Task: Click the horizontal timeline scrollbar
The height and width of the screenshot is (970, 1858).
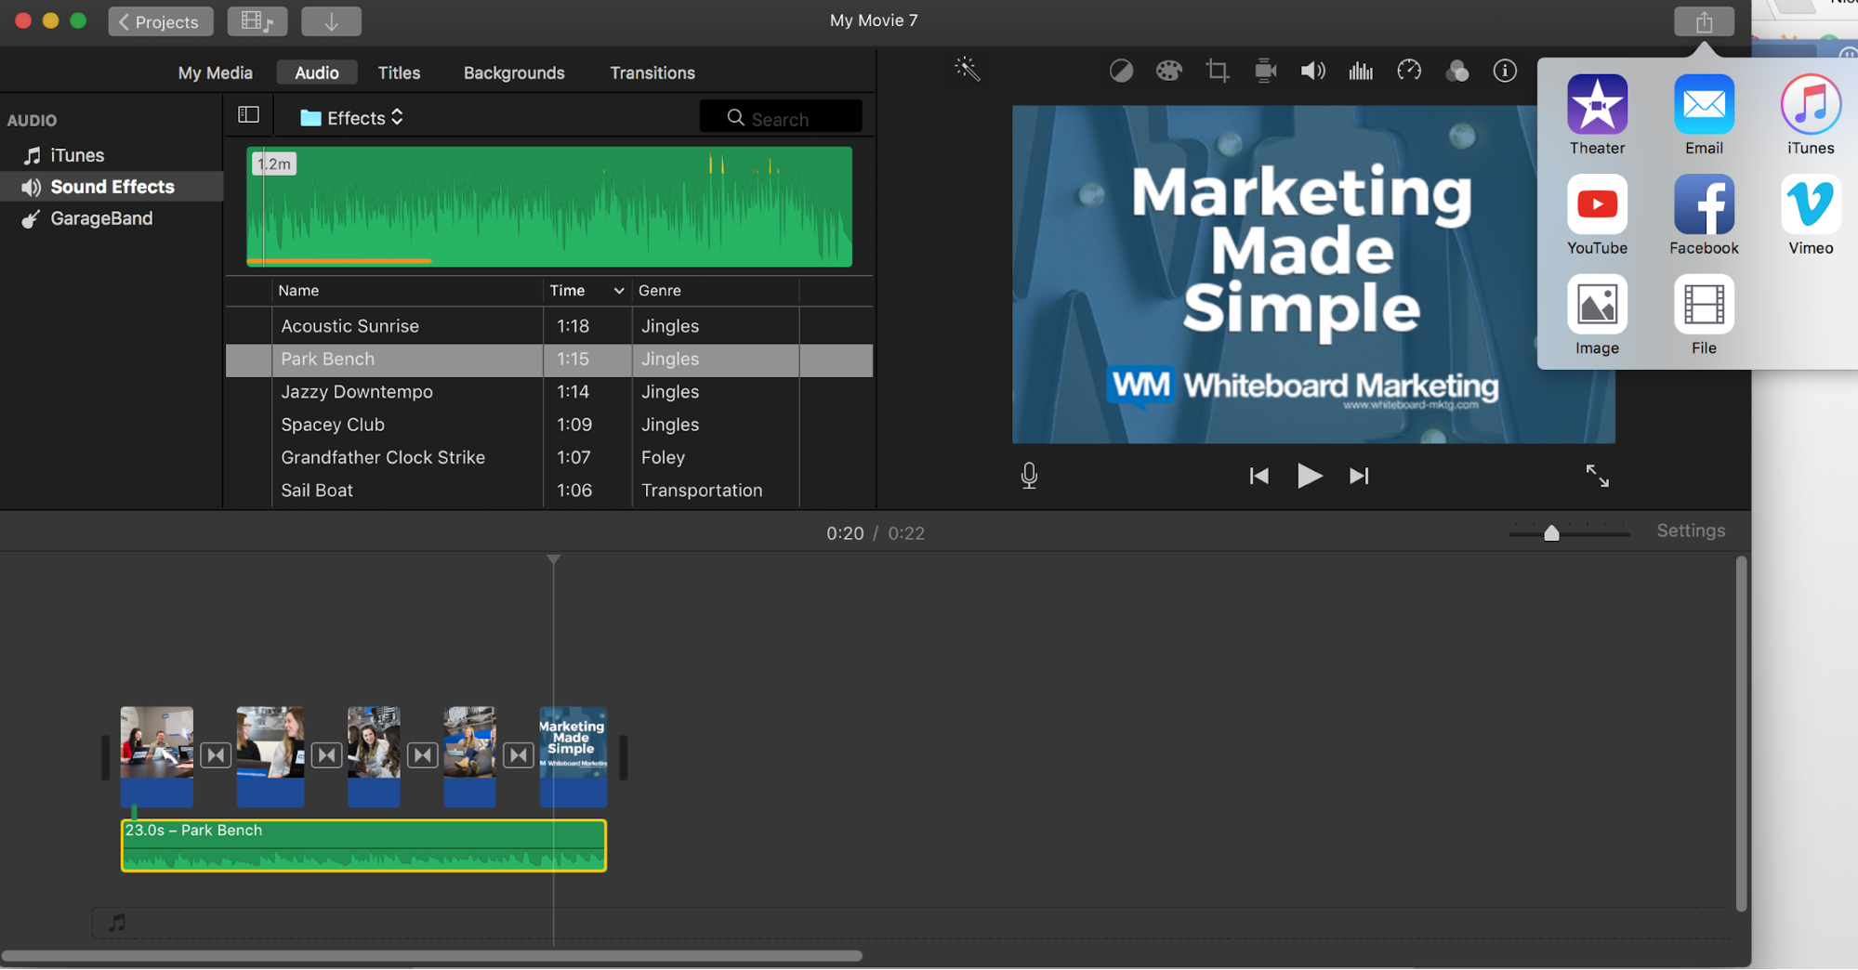Action: [431, 955]
